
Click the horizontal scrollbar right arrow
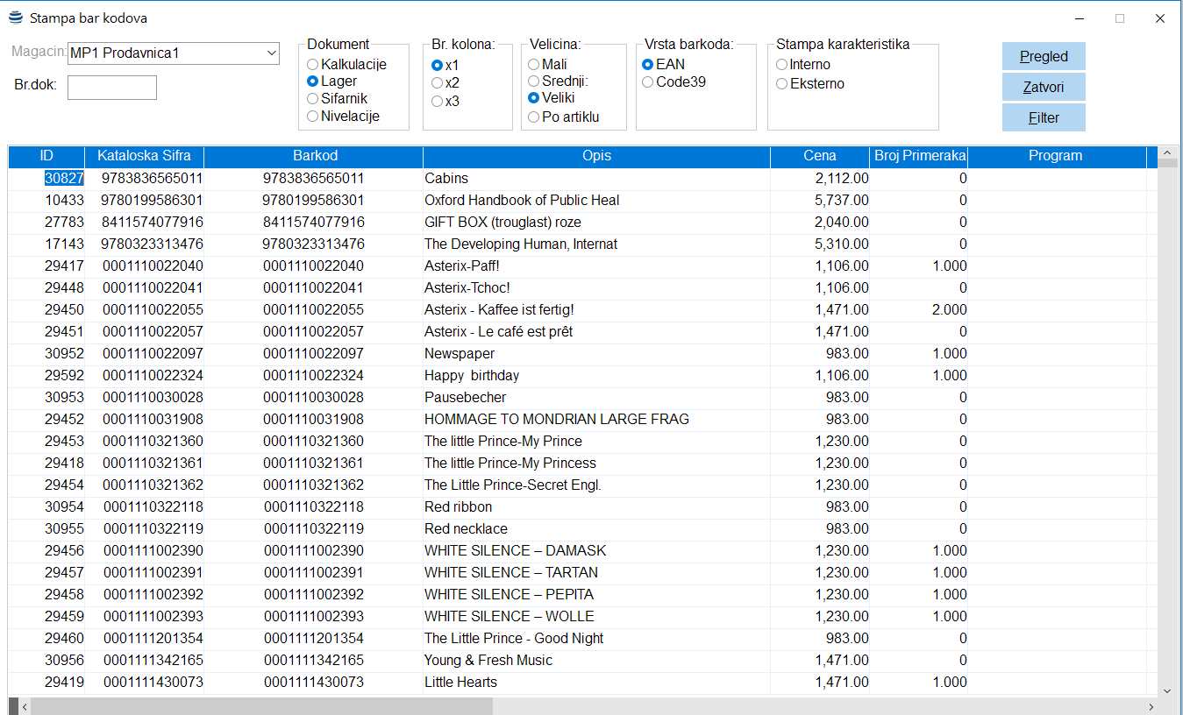click(x=1151, y=706)
